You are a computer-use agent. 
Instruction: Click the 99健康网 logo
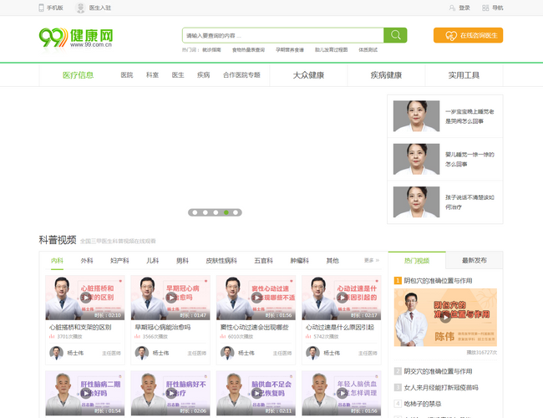coord(76,37)
